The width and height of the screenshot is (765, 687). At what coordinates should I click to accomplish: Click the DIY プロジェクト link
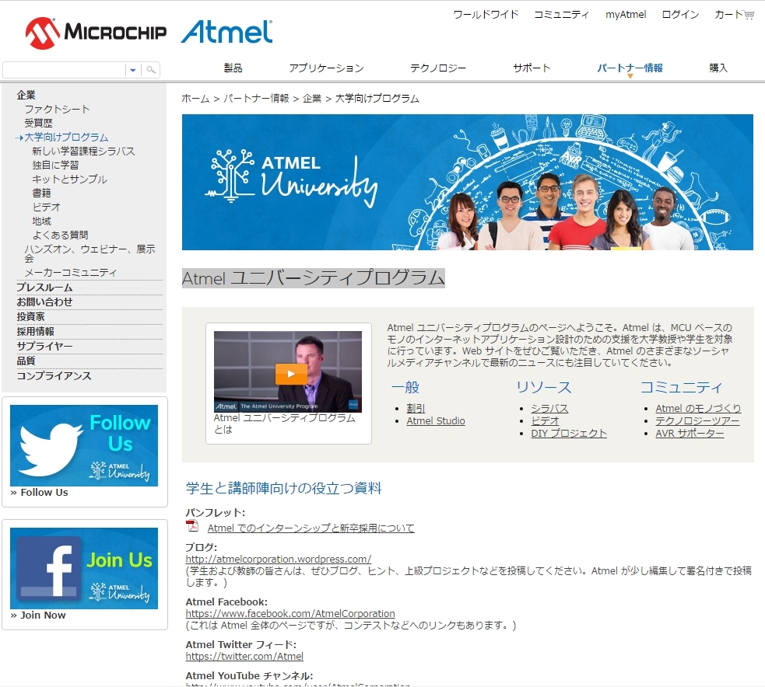click(569, 434)
